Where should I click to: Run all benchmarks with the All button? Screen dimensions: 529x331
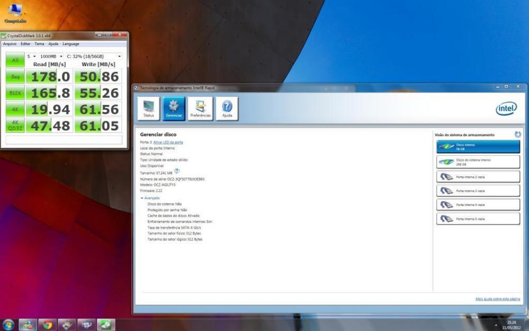15,60
